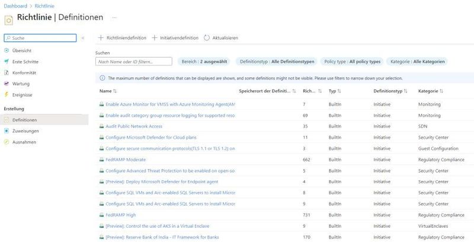Open Deploy Microsoft Defender for Endpoint agent link
Image resolution: width=474 pixels, height=242 pixels.
162,181
